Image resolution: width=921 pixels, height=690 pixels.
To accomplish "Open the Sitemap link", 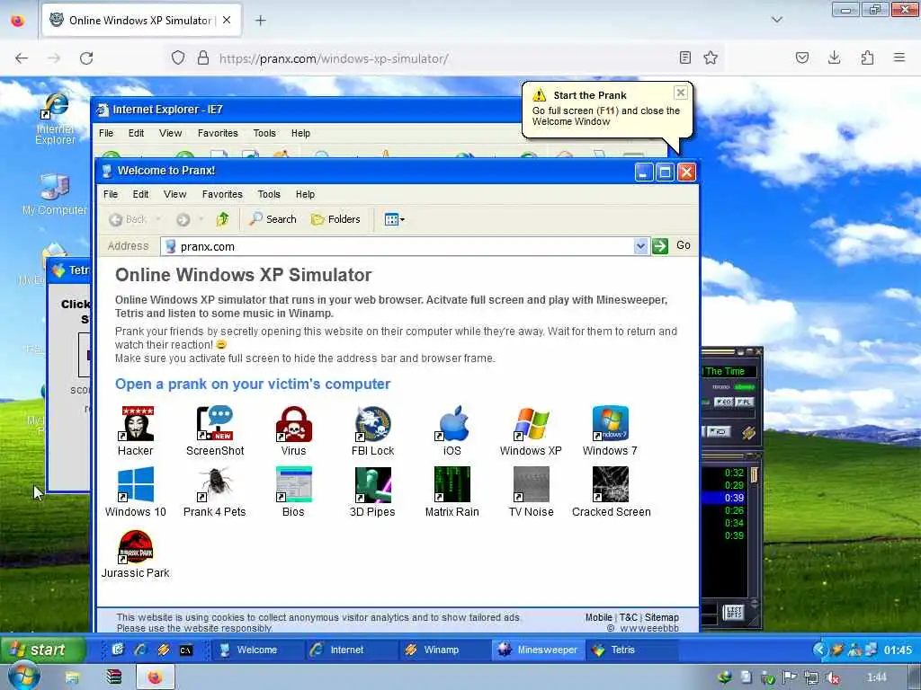I will [661, 617].
